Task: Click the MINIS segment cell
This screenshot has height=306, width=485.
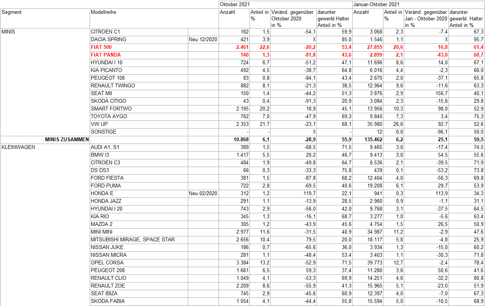Action: click(8, 32)
